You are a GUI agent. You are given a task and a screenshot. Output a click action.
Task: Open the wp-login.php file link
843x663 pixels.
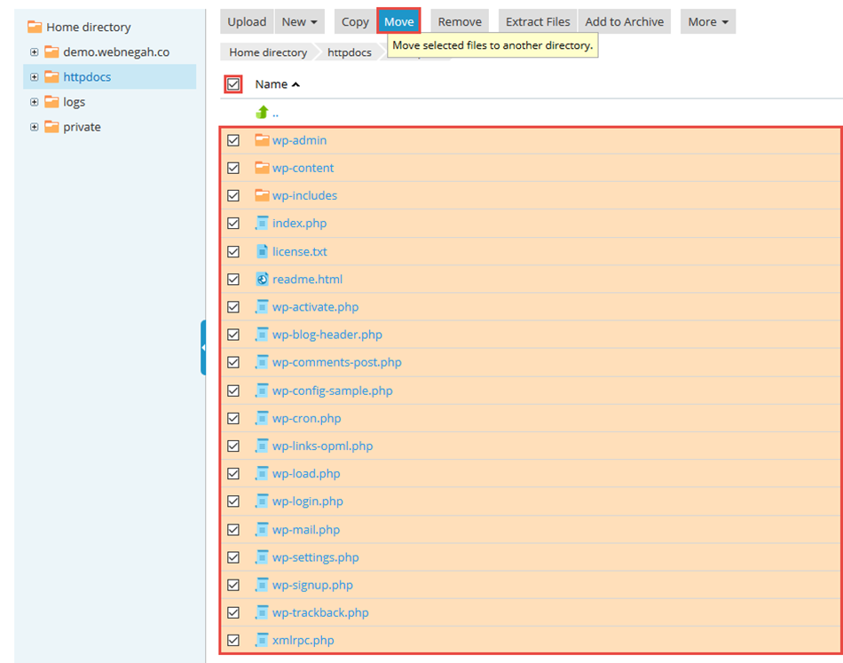pyautogui.click(x=307, y=501)
